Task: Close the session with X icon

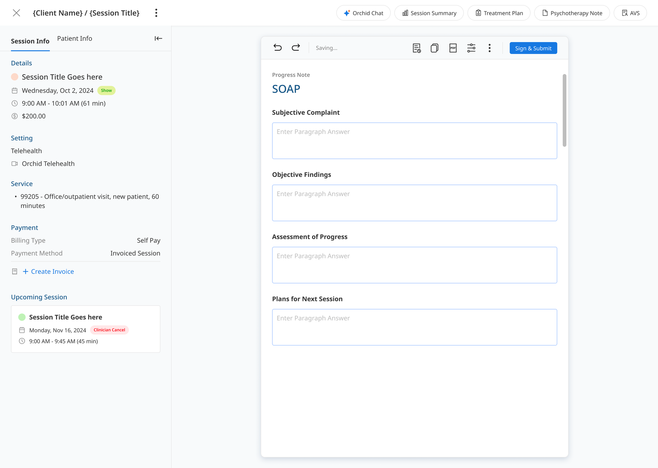Action: (x=16, y=13)
